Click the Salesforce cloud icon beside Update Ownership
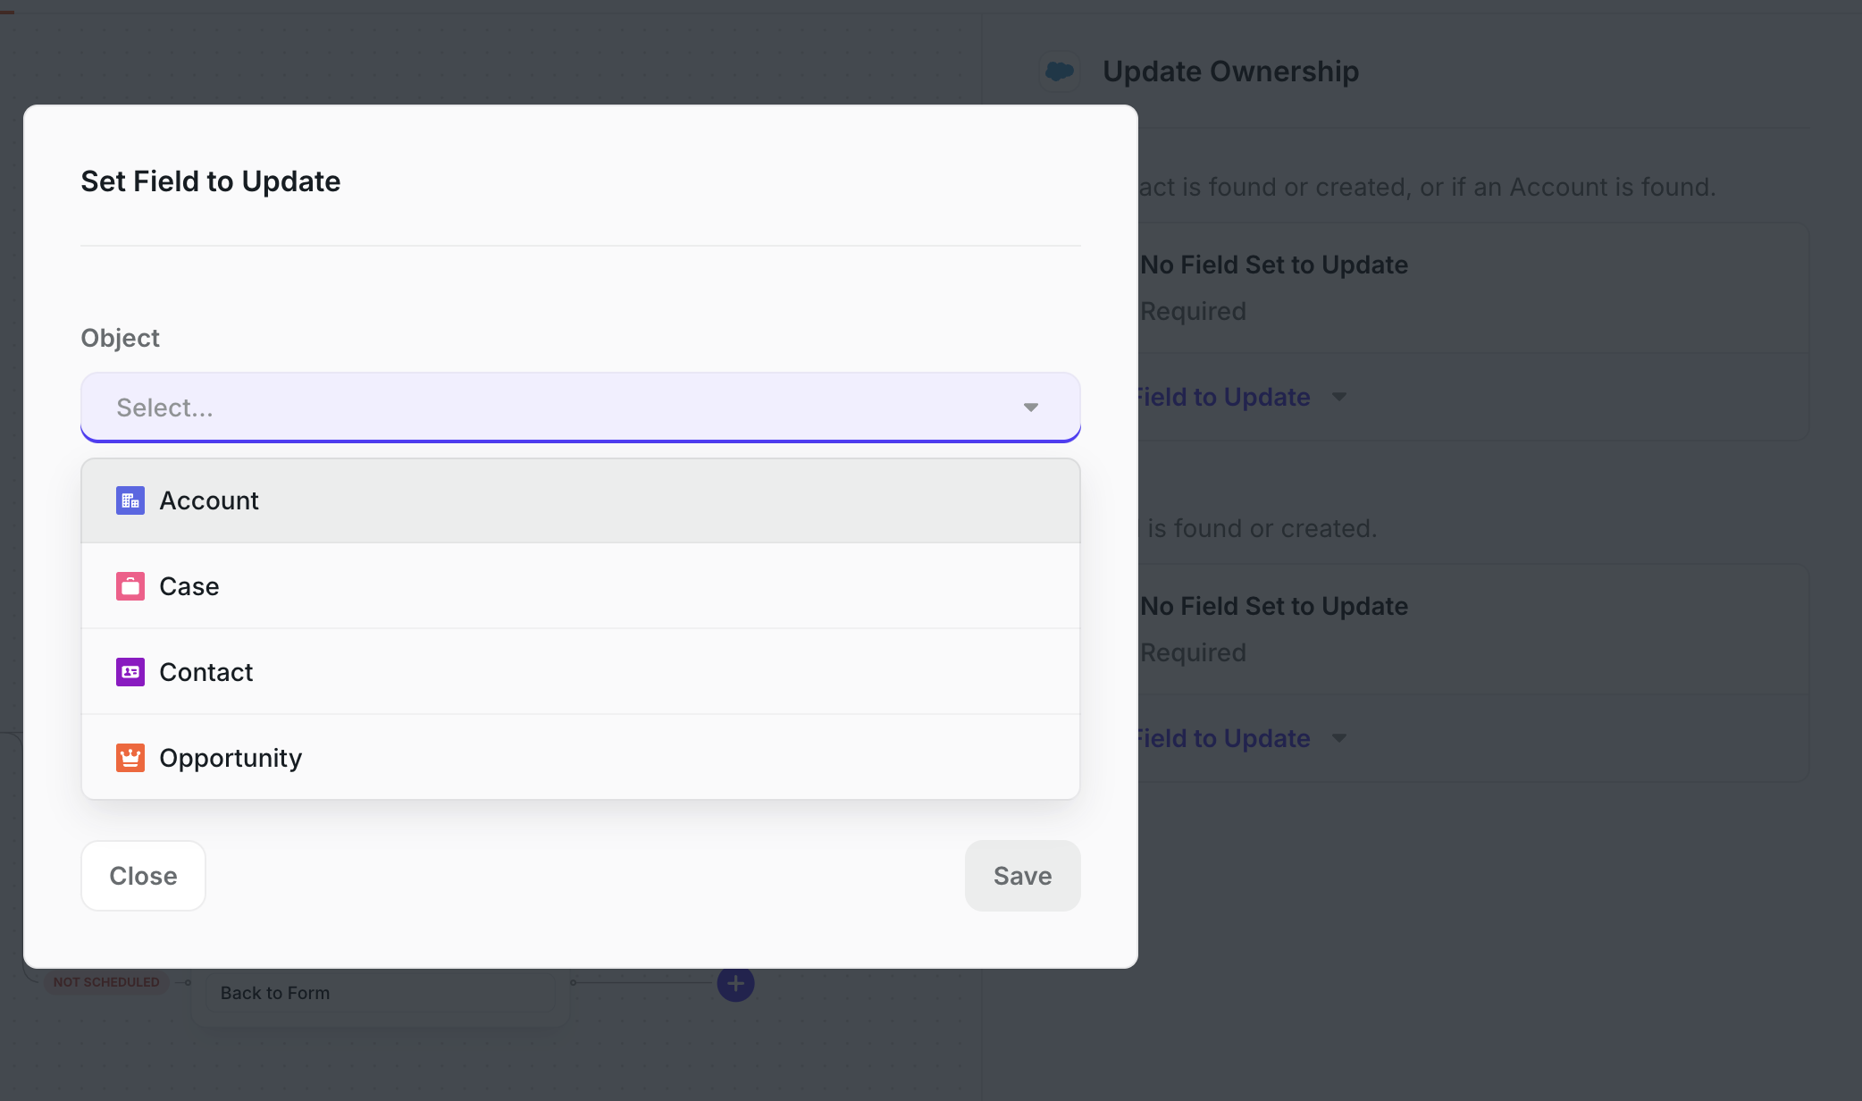Screen dimensions: 1862x1101 1059,71
